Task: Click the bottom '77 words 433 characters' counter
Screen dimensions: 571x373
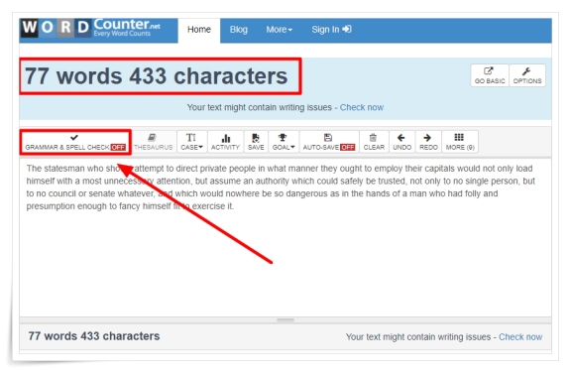Action: (94, 336)
